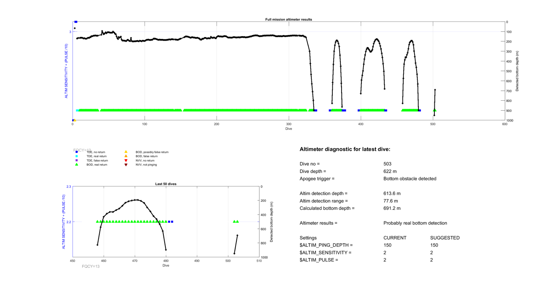This screenshot has height=289, width=558.
Task: Click the dive number value 503
Action: pyautogui.click(x=387, y=164)
